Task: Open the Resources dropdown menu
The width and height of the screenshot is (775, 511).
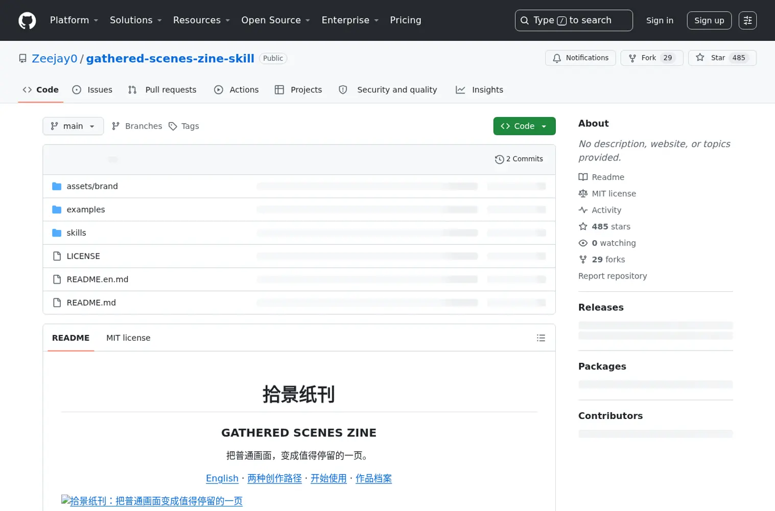Action: 201,20
